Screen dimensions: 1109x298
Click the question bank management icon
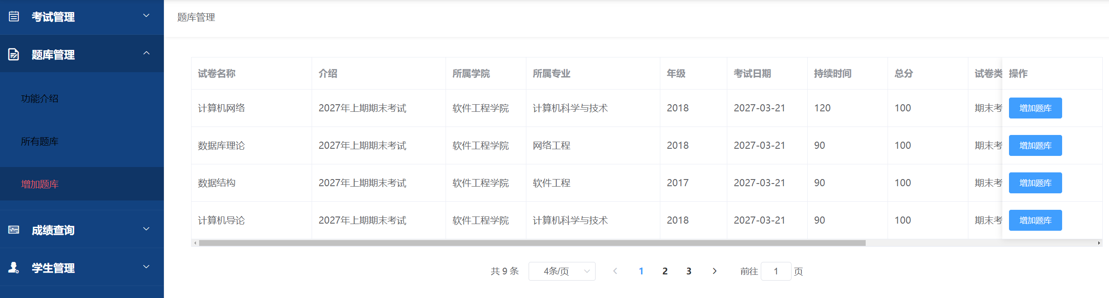pos(14,54)
